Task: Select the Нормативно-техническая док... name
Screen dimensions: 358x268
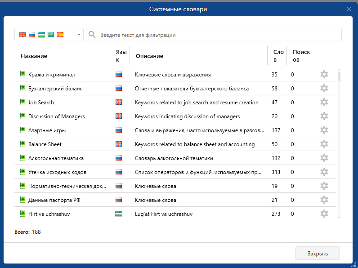Action: [x=67, y=186]
